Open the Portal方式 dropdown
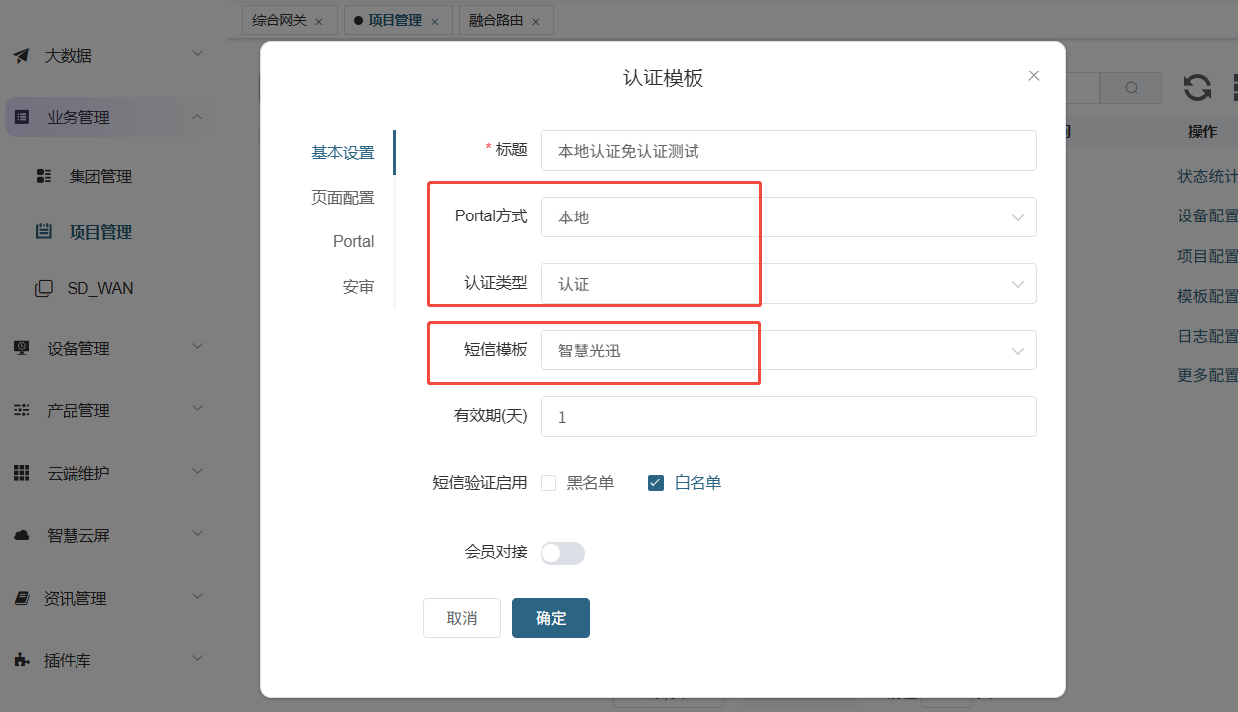Screen dimensions: 1238x712 click(x=788, y=217)
